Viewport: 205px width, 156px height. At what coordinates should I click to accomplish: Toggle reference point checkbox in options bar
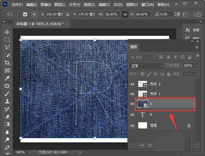click(25, 14)
